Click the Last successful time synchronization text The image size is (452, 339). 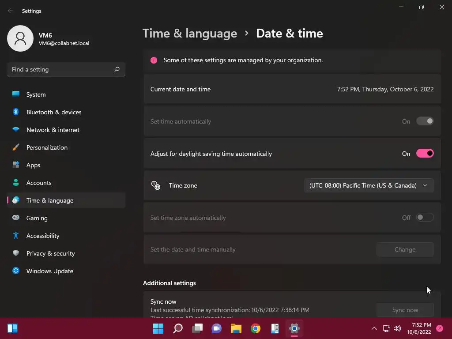(x=230, y=310)
